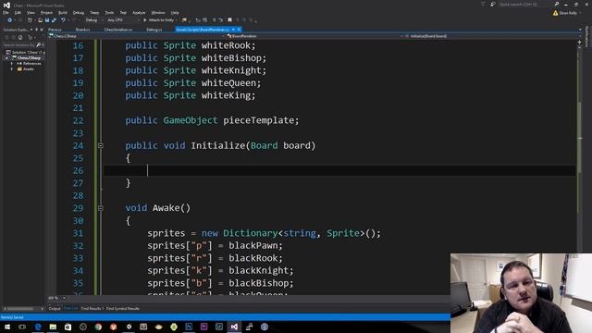The image size is (592, 333).
Task: Select the Chess.CSharp project node
Action: [29, 58]
